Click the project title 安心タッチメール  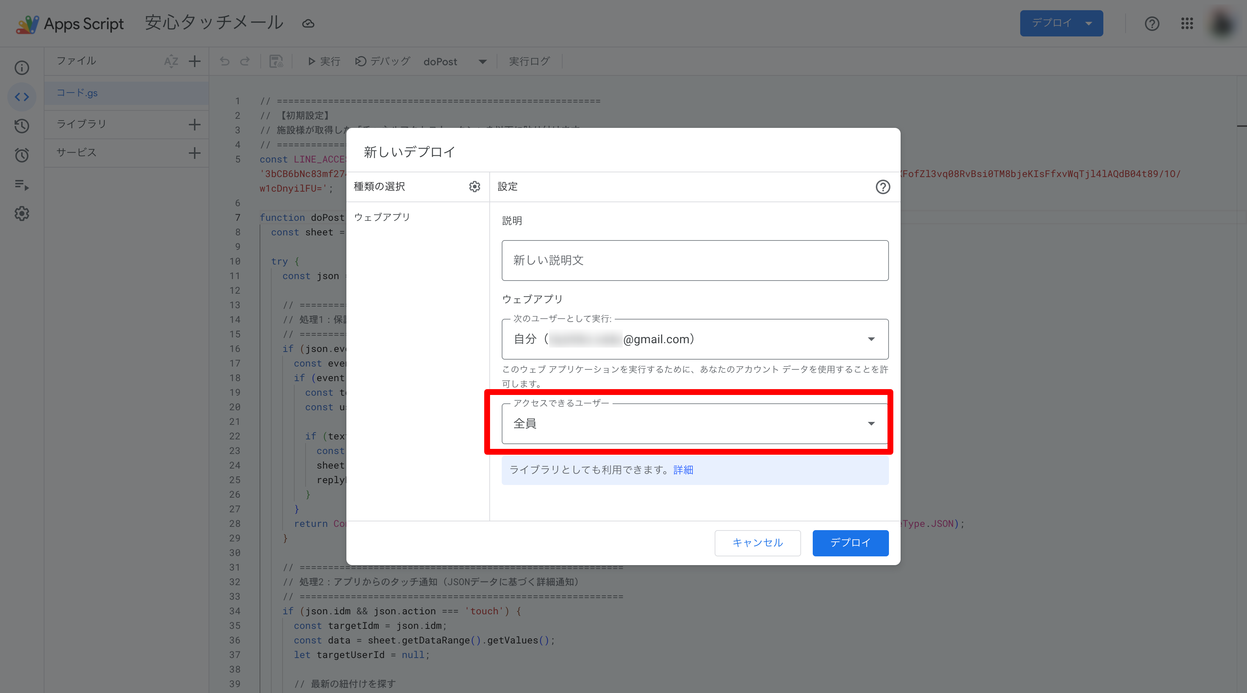pos(214,23)
